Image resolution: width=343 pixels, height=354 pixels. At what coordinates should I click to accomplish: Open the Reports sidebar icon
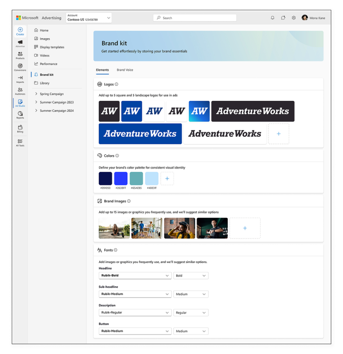click(20, 115)
